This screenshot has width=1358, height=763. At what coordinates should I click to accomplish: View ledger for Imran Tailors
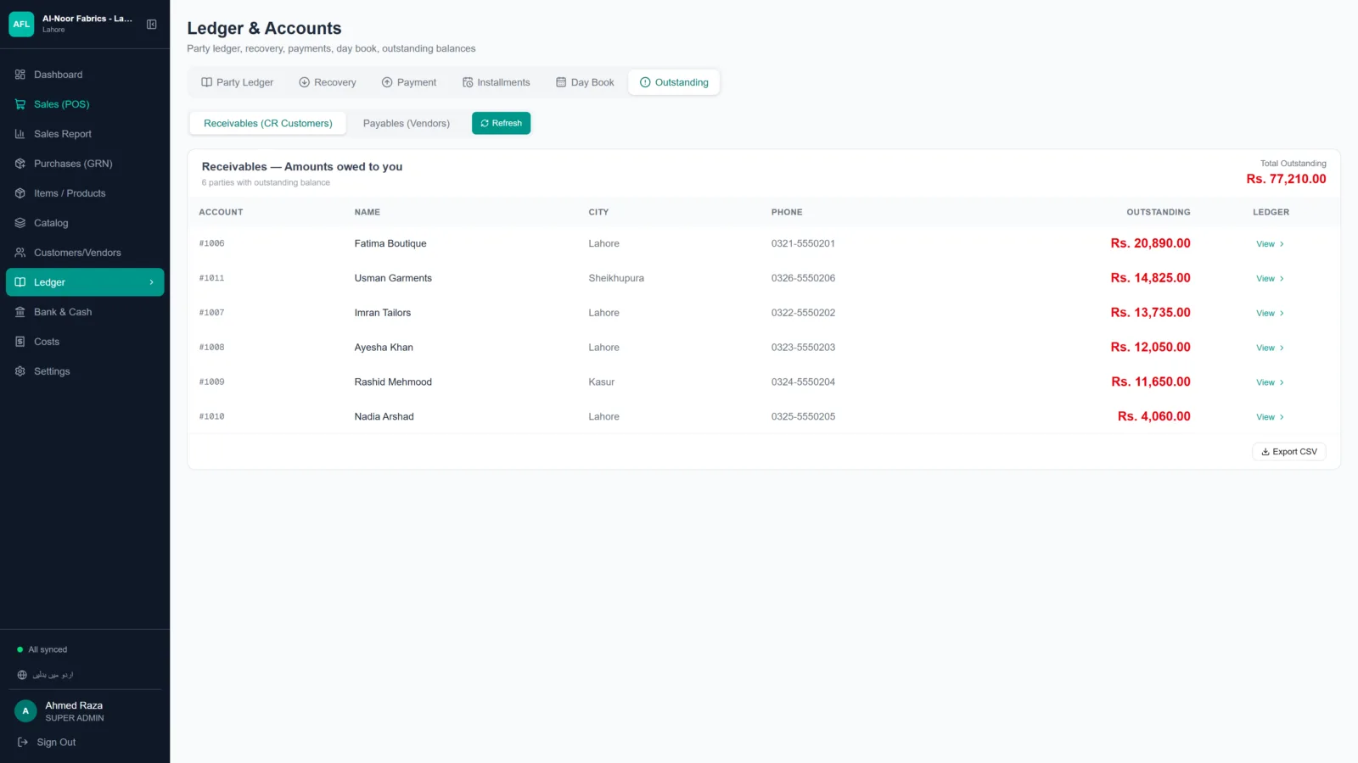tap(1270, 314)
